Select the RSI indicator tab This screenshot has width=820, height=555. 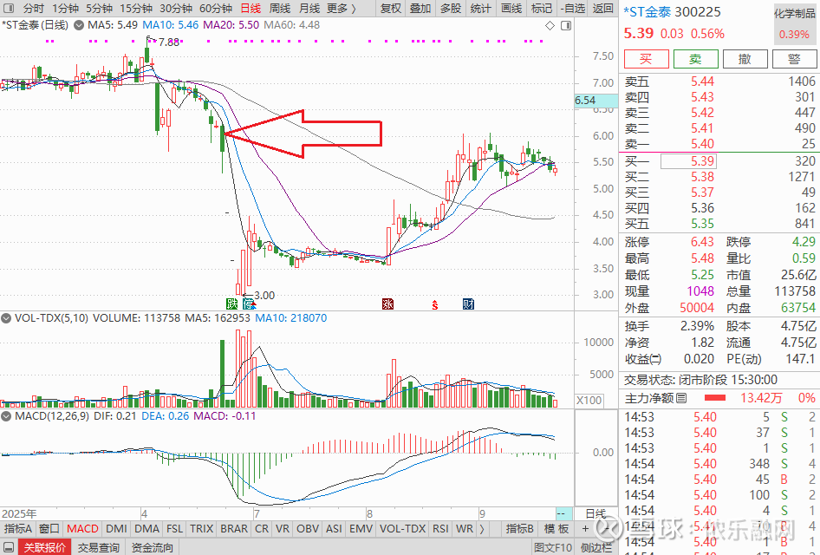[440, 529]
